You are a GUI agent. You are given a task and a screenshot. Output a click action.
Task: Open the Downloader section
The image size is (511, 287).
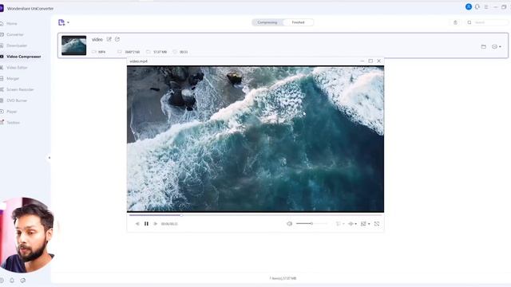17,45
